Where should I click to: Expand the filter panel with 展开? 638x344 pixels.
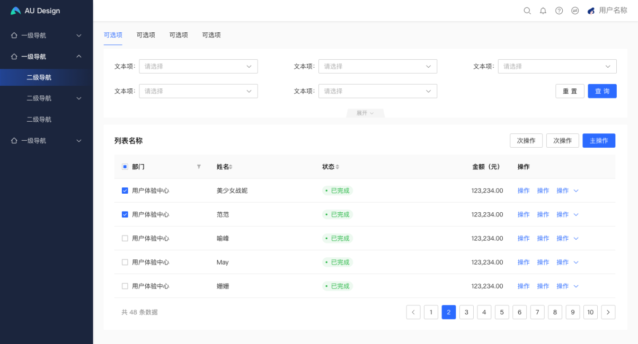click(x=365, y=113)
